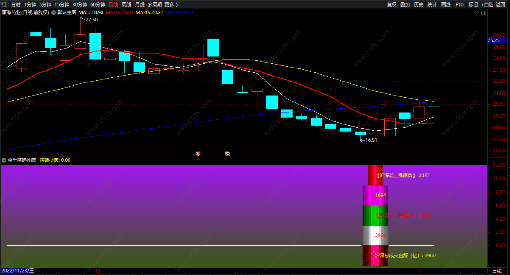Switch to 分时 intraday view

16,5
